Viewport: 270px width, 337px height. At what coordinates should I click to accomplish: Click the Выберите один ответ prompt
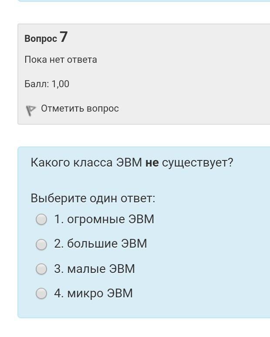click(x=93, y=198)
